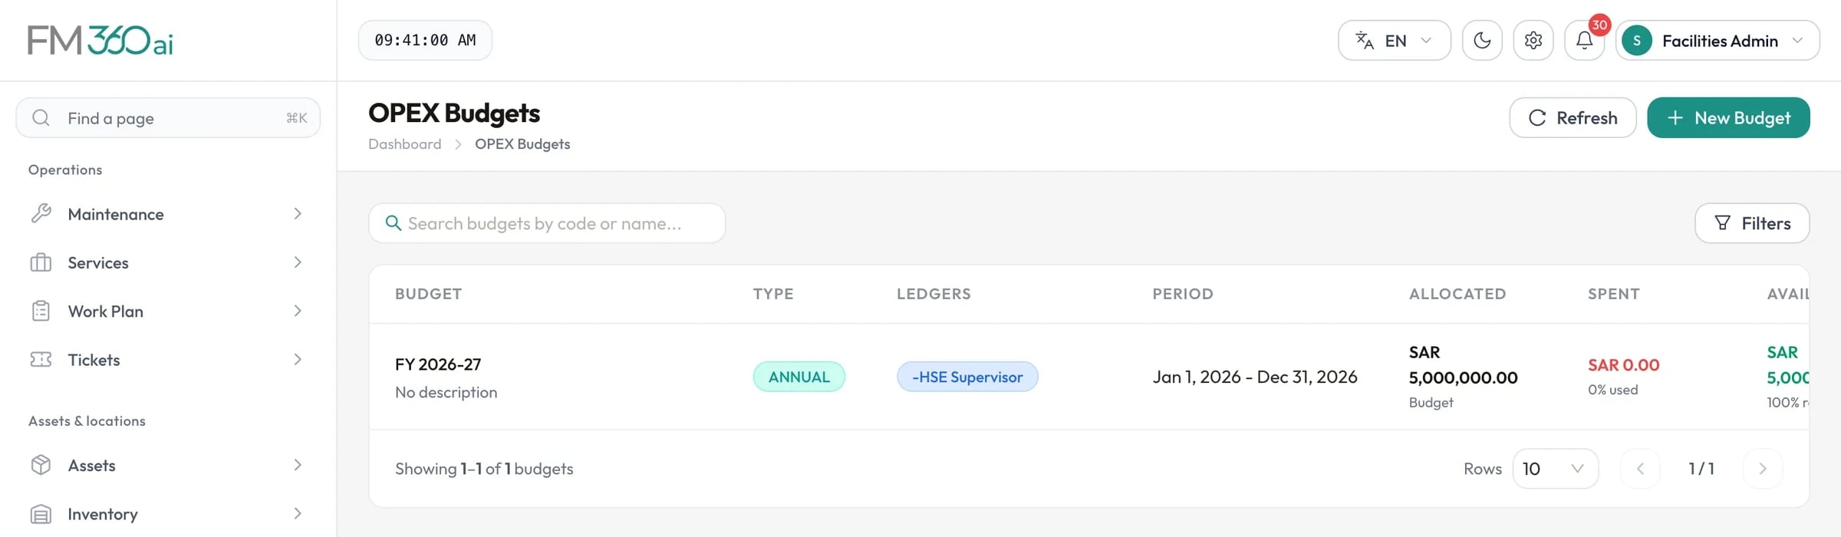This screenshot has width=1841, height=537.
Task: Click the FM360ai logo
Action: (100, 40)
